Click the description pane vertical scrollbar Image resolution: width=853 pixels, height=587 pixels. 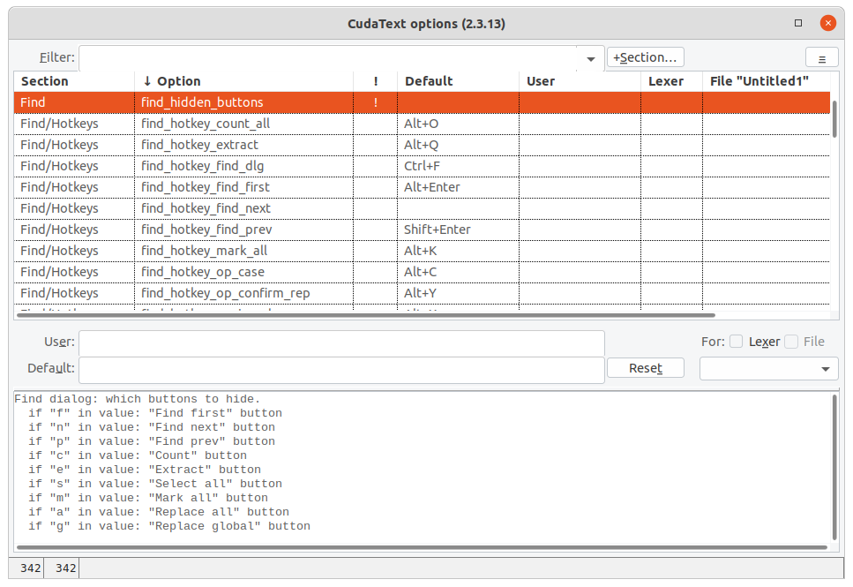point(834,467)
